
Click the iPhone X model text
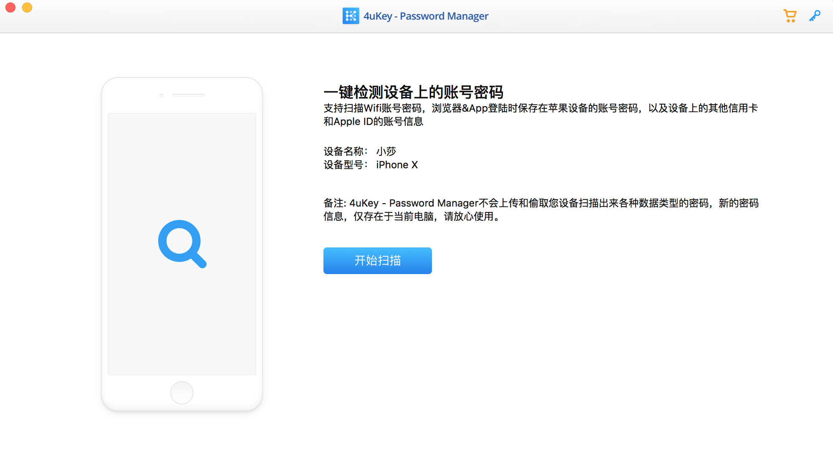397,165
